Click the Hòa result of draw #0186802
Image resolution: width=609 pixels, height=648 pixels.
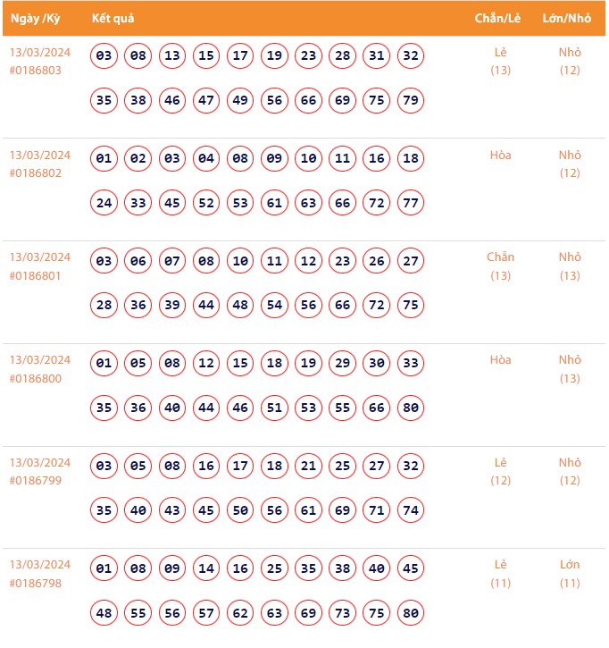[501, 156]
